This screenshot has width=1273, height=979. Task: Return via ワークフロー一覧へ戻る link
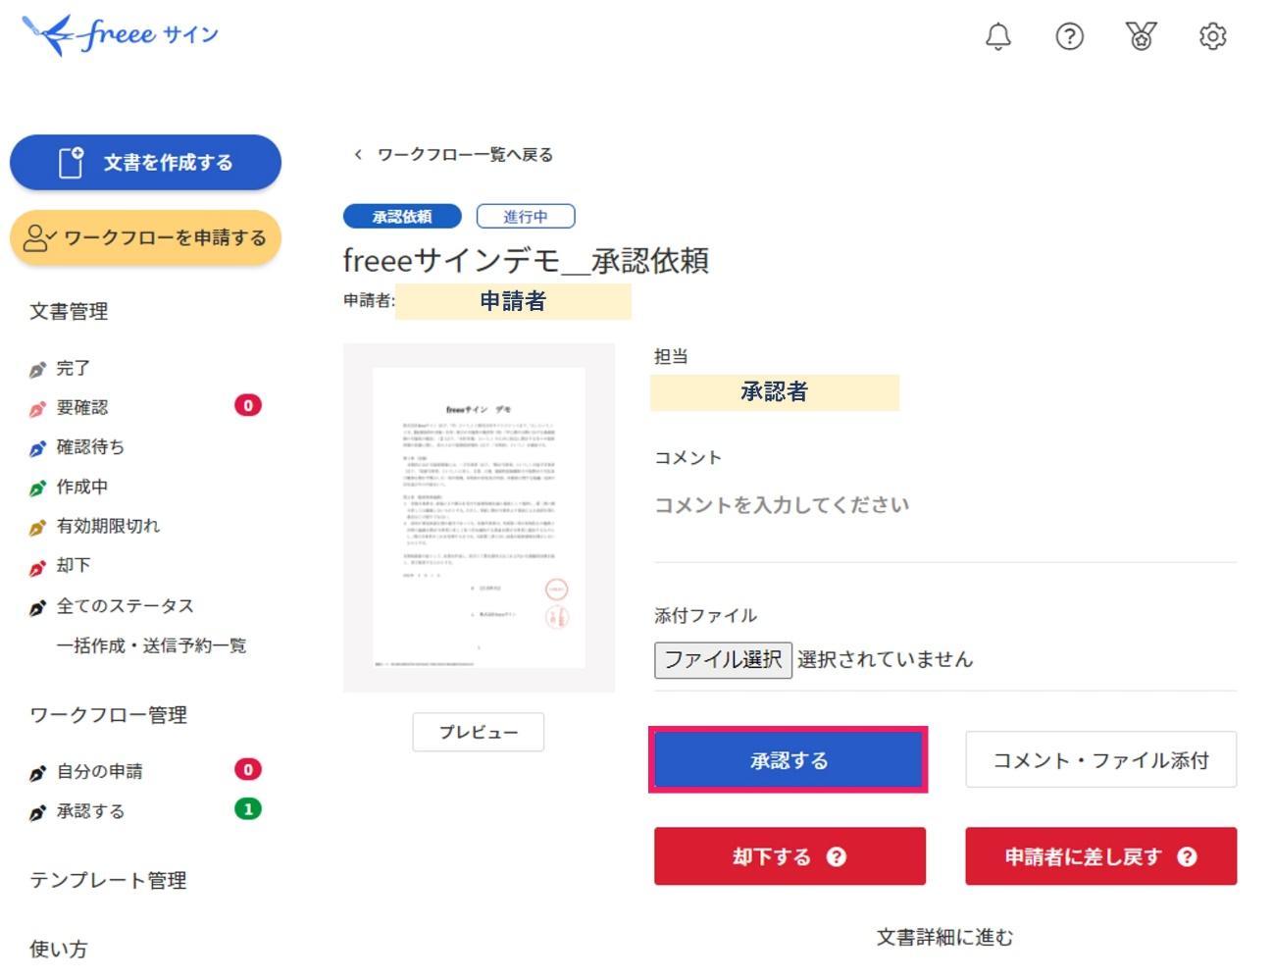465,154
